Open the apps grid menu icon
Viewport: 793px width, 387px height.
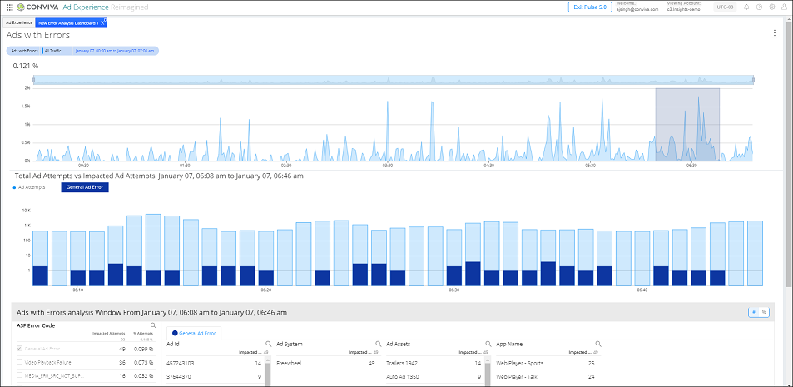coord(9,7)
